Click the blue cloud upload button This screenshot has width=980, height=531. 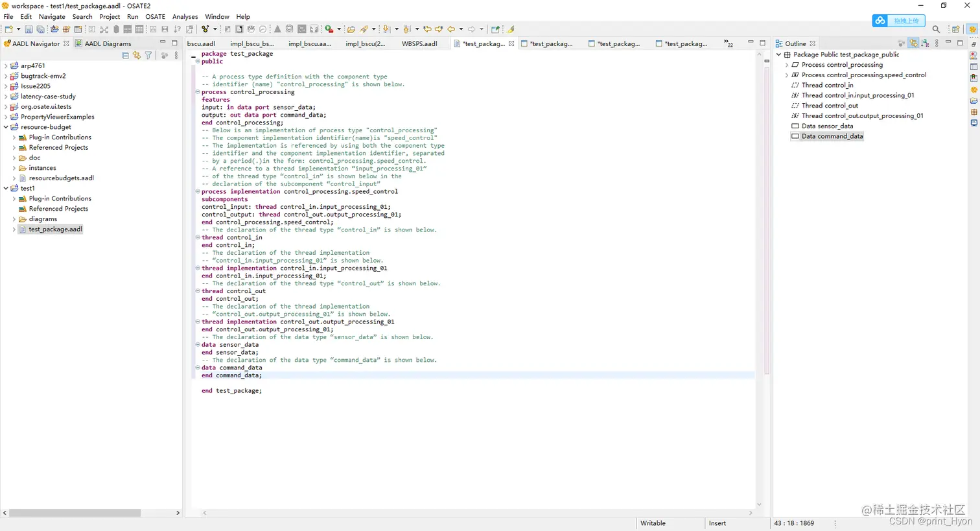coord(899,21)
